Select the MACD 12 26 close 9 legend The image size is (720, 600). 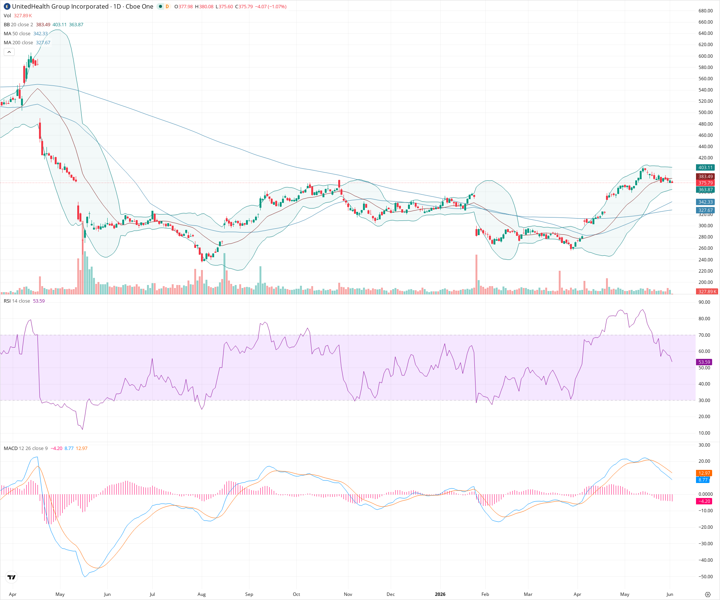(x=26, y=448)
